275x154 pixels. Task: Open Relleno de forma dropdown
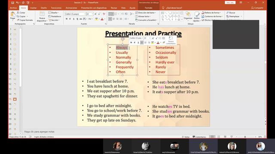[211, 12]
